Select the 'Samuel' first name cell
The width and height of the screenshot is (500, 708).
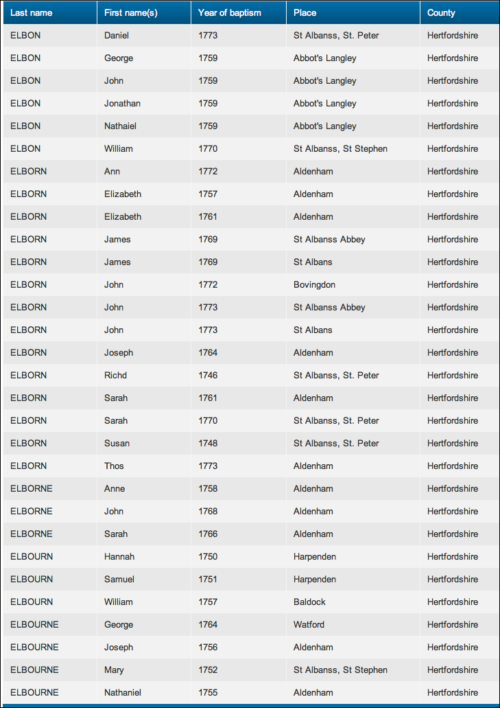click(119, 580)
